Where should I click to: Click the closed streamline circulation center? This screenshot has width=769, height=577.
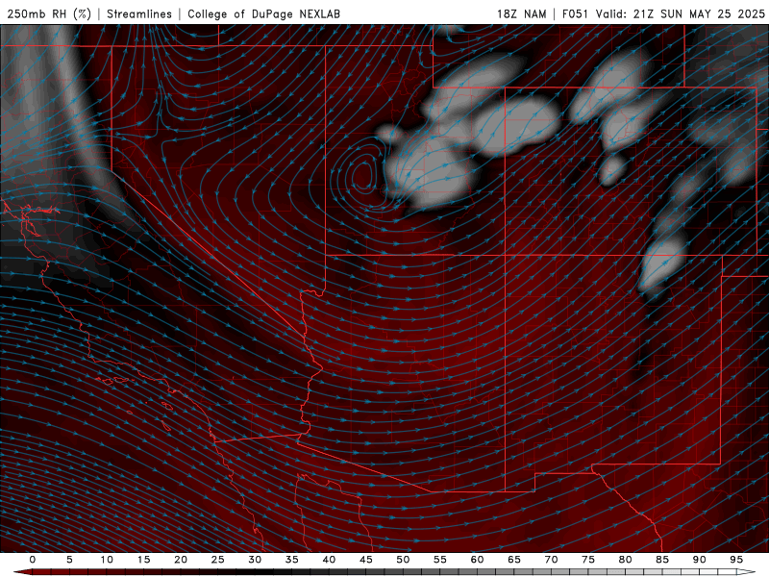[x=362, y=175]
